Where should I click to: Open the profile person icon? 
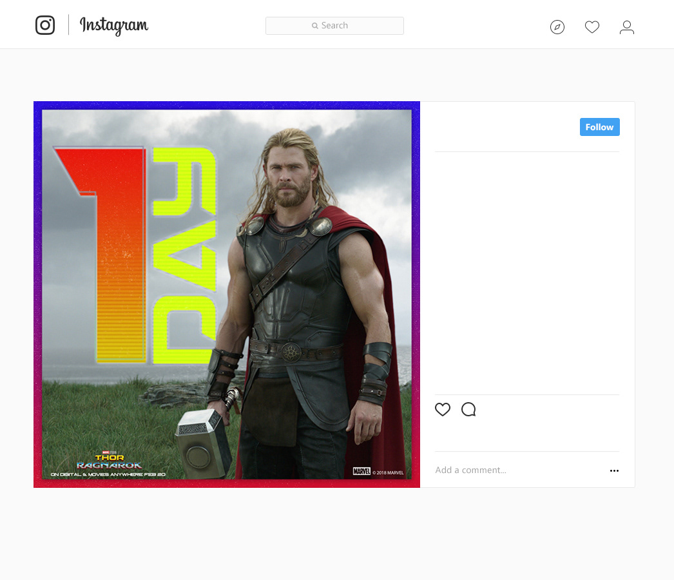(627, 27)
